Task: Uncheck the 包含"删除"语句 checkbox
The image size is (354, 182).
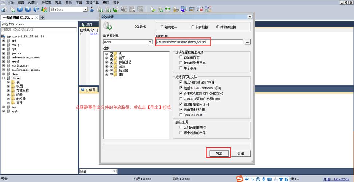Action: coord(181,110)
